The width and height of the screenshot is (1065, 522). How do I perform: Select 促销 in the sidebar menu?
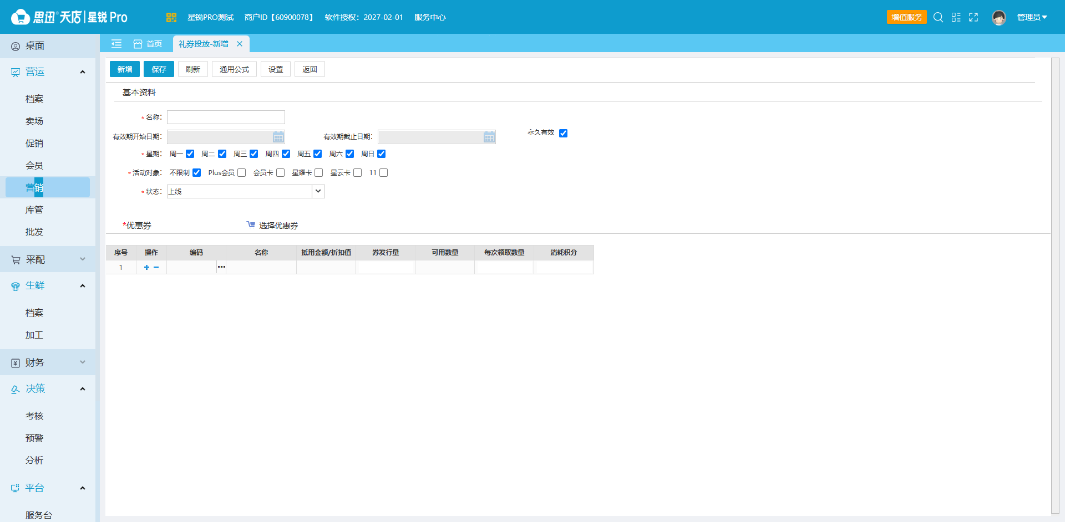tap(34, 143)
